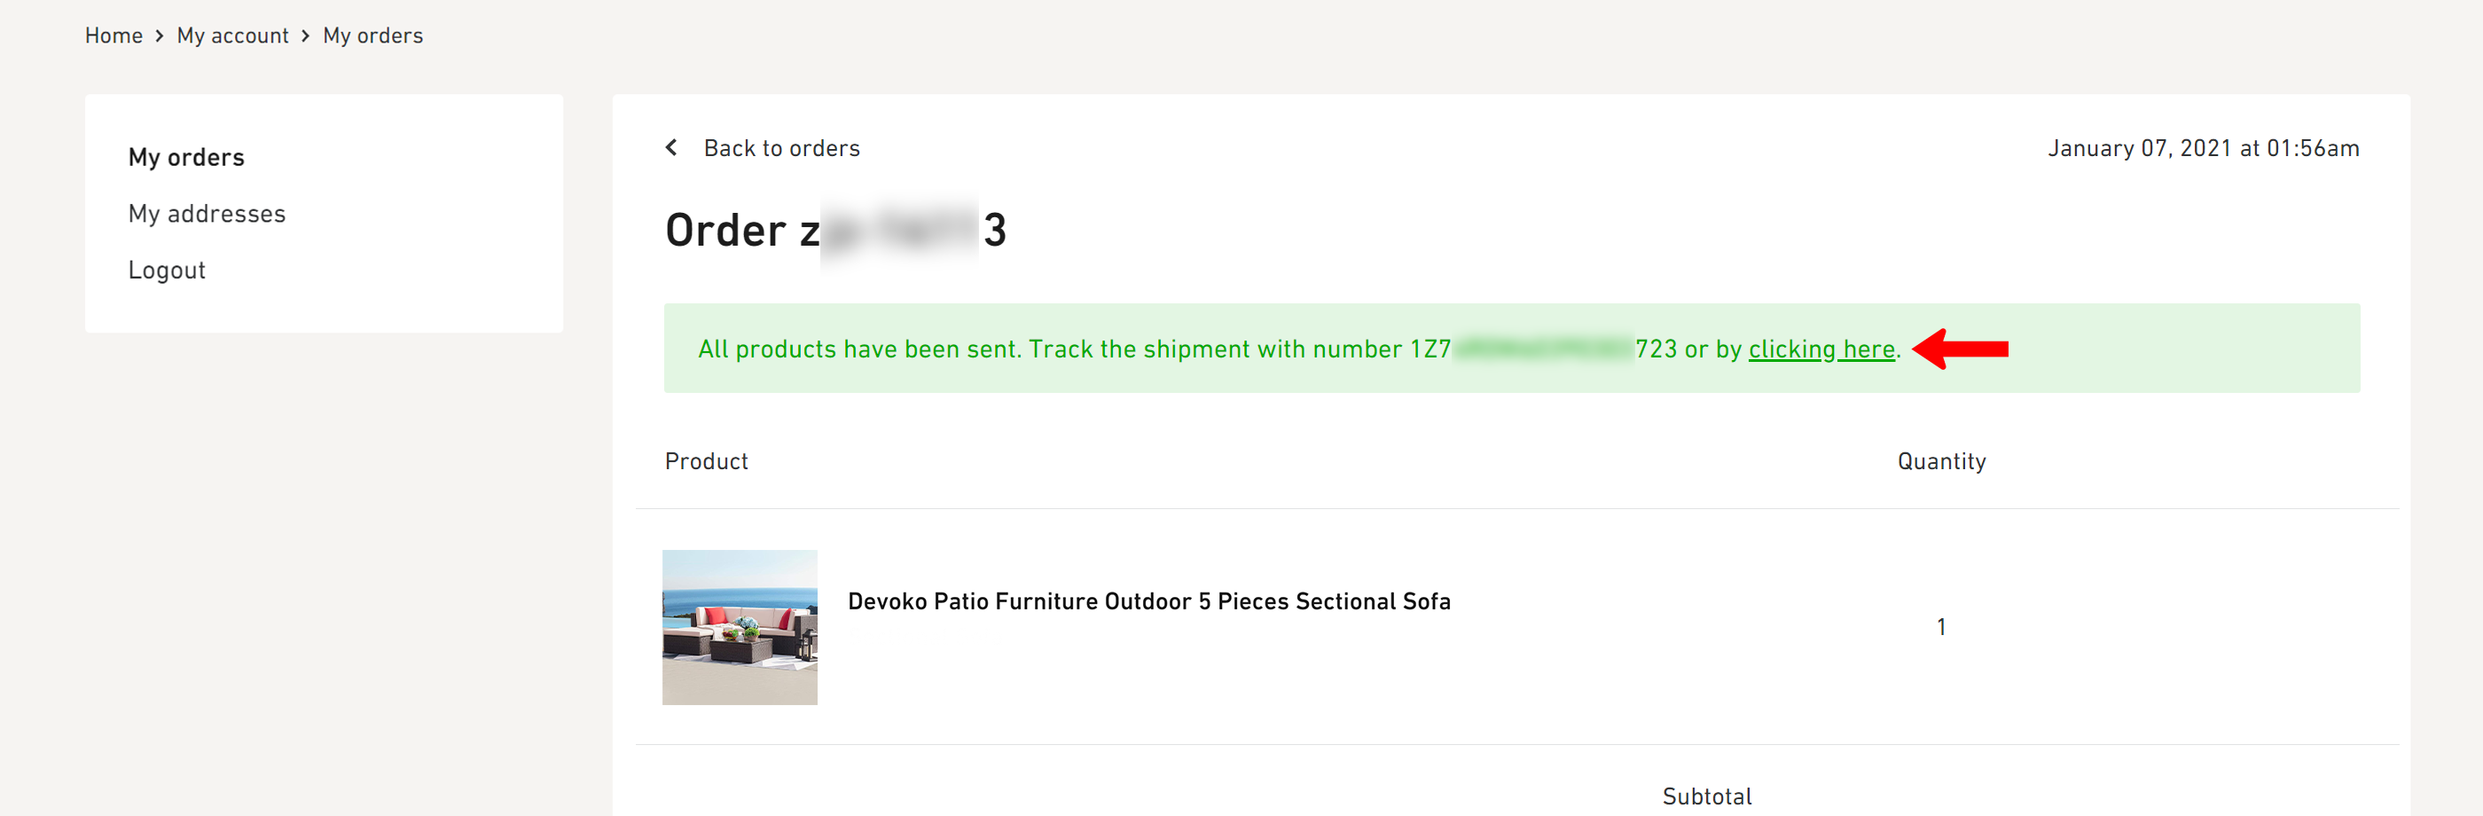This screenshot has height=816, width=2483.
Task: Click the Devoko Patio Furniture product name
Action: click(1148, 602)
